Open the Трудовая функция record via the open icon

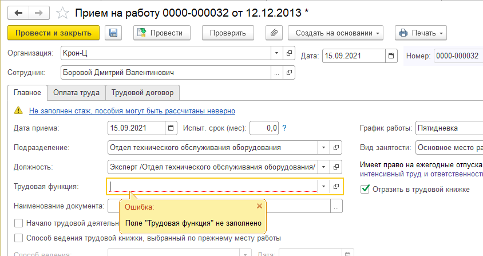[336, 186]
